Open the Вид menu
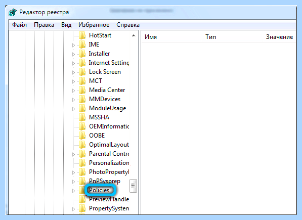The image size is (302, 220). pos(66,25)
